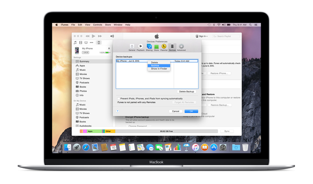Image resolution: width=313 pixels, height=184 pixels.
Task: Open the three-dots more media menu
Action: [91, 42]
